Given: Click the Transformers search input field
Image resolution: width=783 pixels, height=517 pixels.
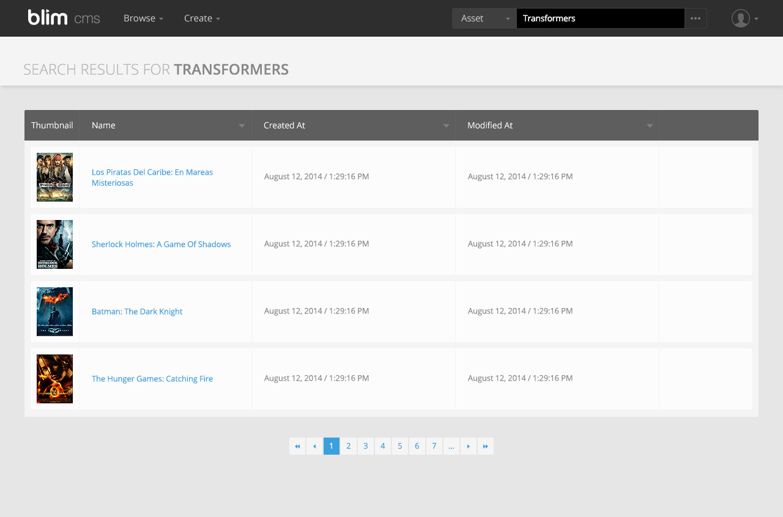Looking at the screenshot, I should coord(601,18).
